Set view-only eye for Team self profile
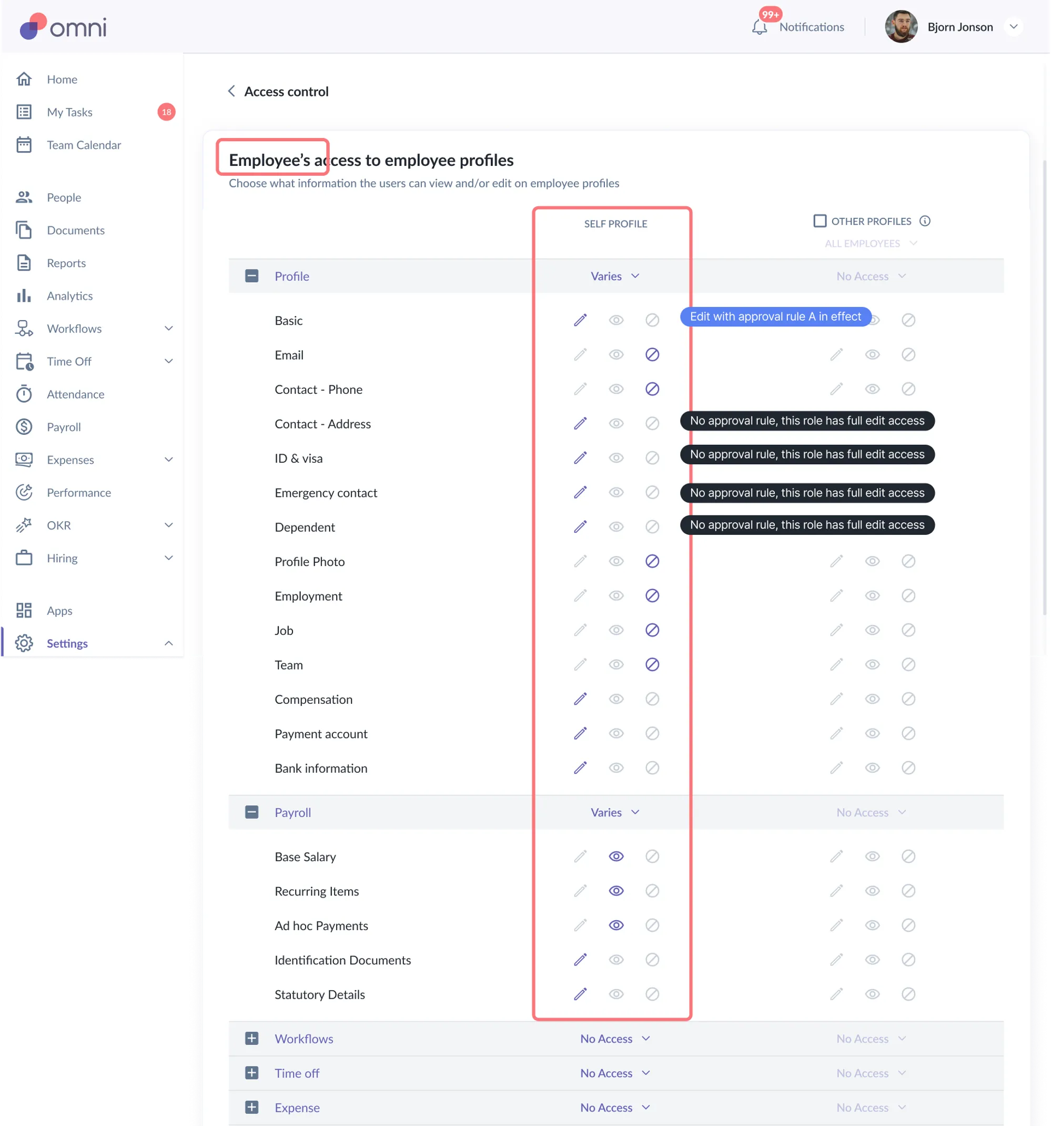 point(616,664)
